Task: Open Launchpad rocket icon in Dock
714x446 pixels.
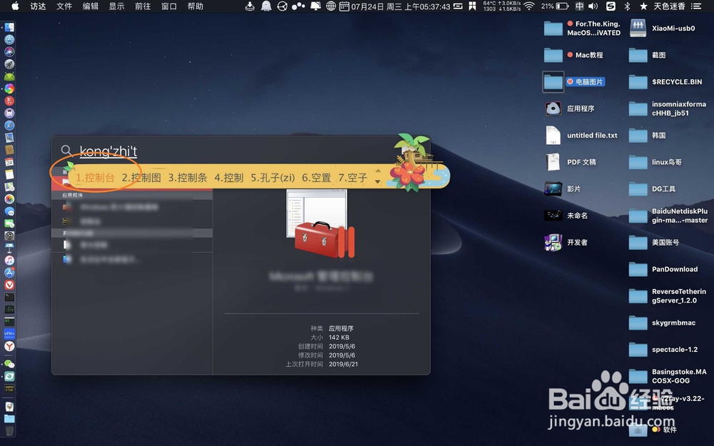Action: [9, 64]
